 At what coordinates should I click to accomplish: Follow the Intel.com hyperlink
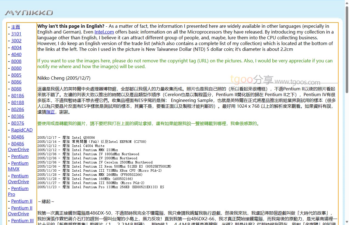[104, 32]
